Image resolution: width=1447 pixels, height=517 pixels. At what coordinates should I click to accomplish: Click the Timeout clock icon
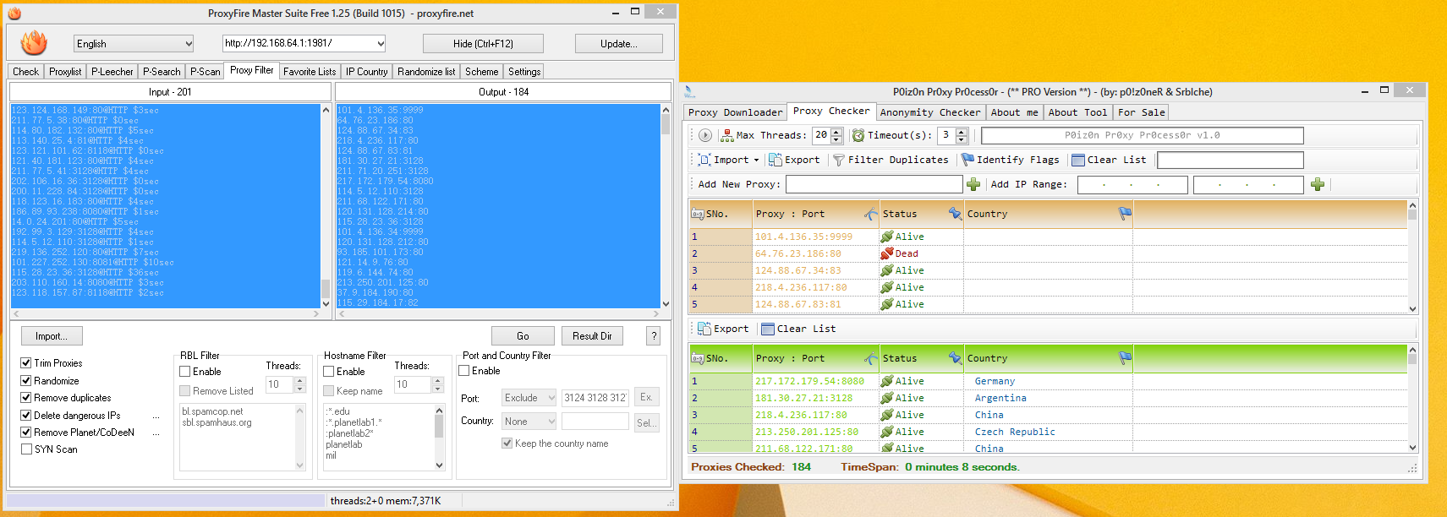click(858, 135)
